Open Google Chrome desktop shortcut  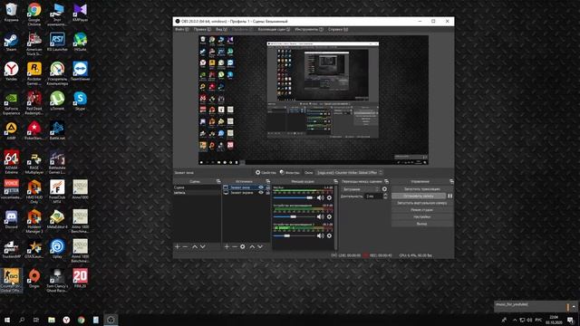pos(34,14)
